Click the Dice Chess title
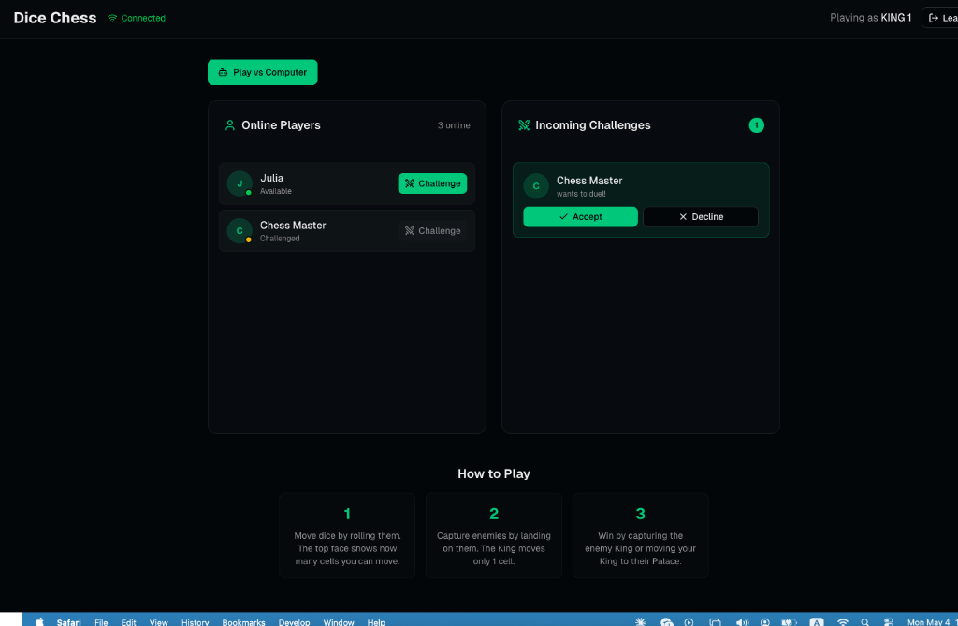The image size is (958, 626). click(x=55, y=18)
